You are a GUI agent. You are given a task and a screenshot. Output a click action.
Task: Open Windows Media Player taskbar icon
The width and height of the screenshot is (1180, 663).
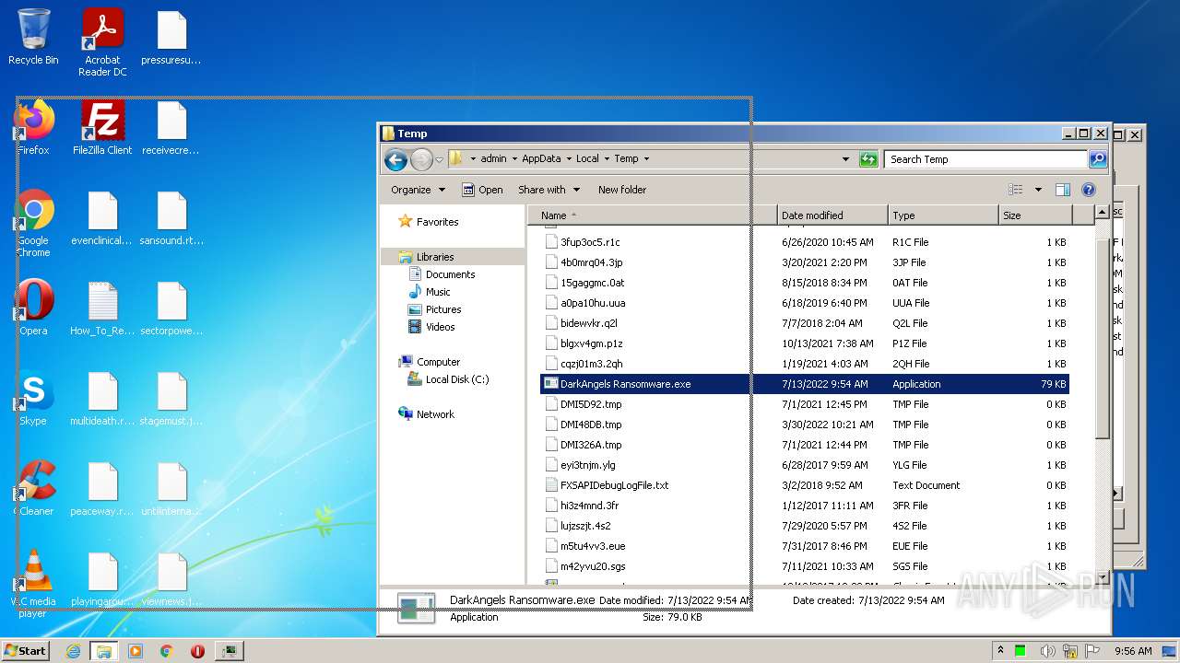(136, 651)
